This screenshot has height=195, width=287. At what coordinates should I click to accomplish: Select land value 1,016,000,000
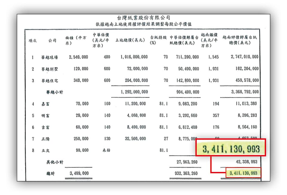134,57
